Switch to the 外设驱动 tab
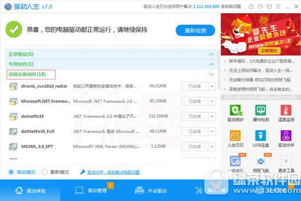Image resolution: width=301 pixels, height=201 pixels. click(x=150, y=191)
